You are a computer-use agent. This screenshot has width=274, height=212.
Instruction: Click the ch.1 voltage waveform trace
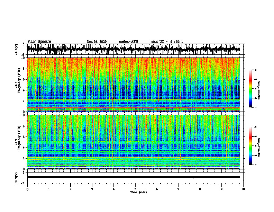pos(133,49)
